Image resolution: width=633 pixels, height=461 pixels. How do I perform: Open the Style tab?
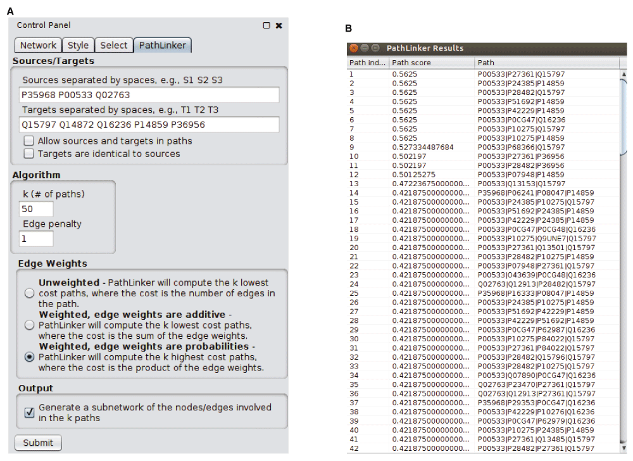click(x=78, y=45)
